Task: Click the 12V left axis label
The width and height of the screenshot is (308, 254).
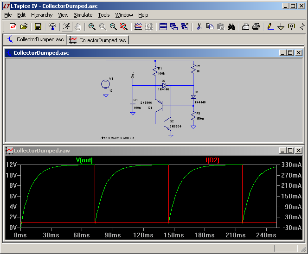Action: 11,165
